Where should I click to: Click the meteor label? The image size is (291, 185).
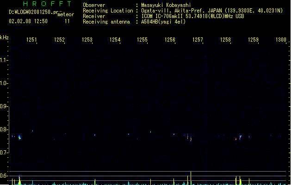click(x=66, y=14)
